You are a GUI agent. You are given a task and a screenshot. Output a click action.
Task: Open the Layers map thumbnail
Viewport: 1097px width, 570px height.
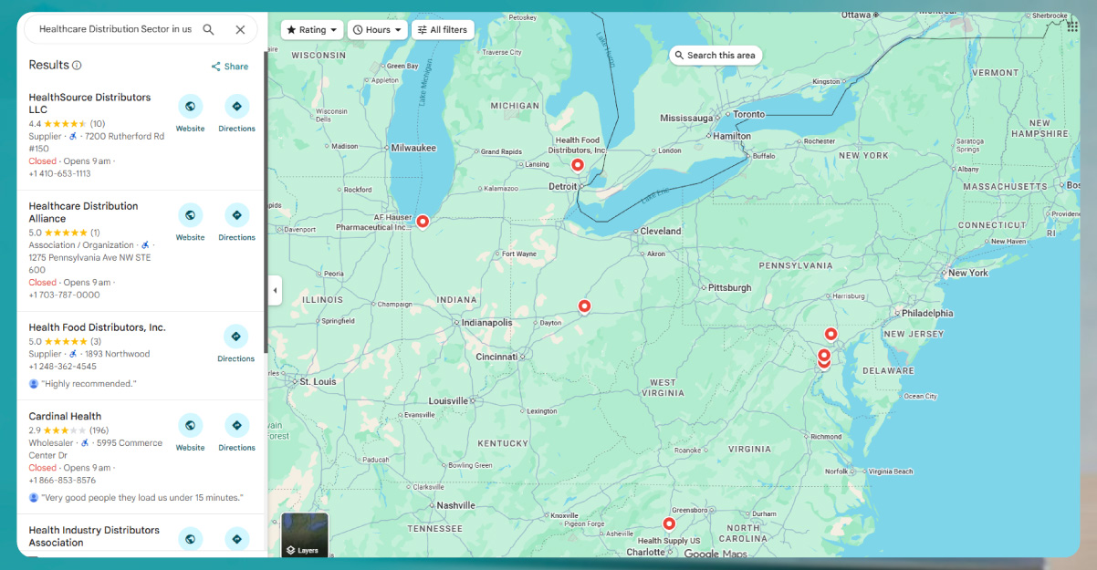click(304, 535)
